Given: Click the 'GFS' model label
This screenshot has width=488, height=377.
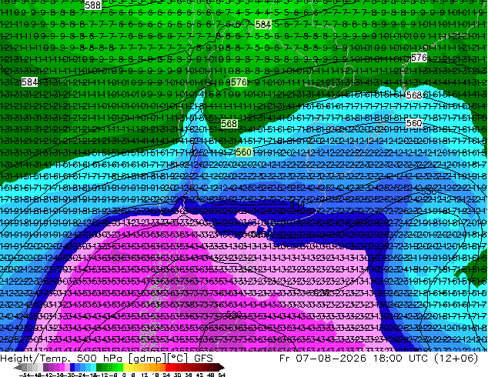Looking at the screenshot, I should coord(203,359).
